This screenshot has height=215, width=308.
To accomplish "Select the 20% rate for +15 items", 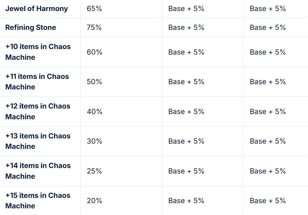I will click(94, 201).
